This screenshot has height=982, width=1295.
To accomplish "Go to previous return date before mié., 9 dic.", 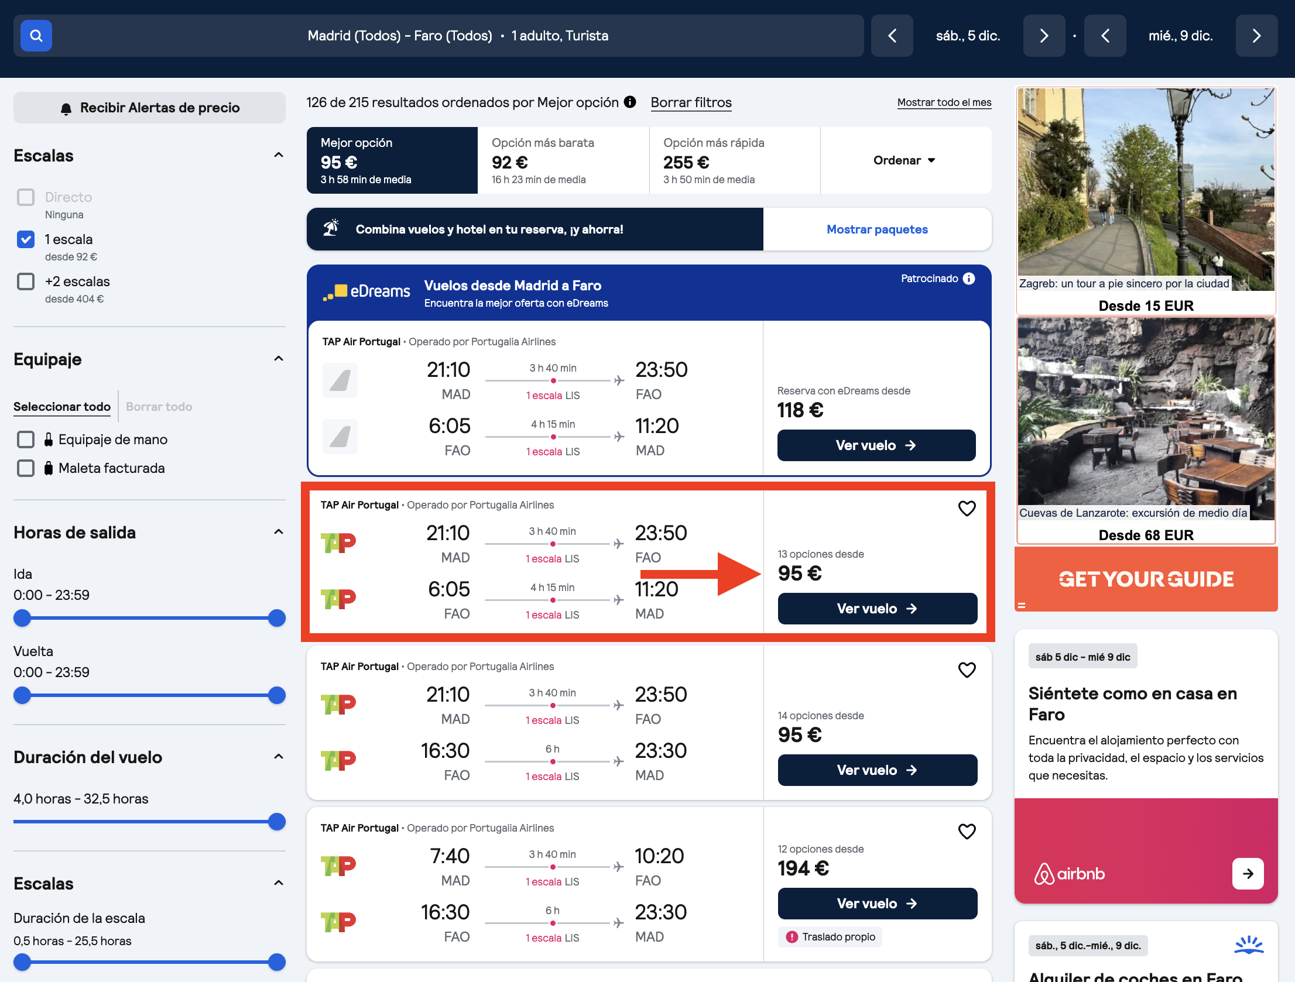I will pyautogui.click(x=1105, y=36).
